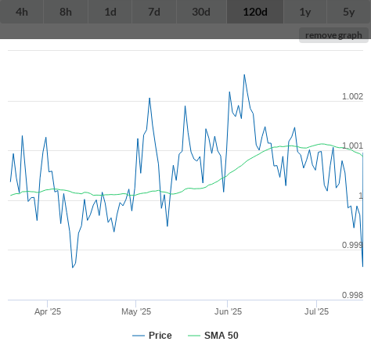Choose the 30d time range tab
The height and width of the screenshot is (356, 371).
201,12
